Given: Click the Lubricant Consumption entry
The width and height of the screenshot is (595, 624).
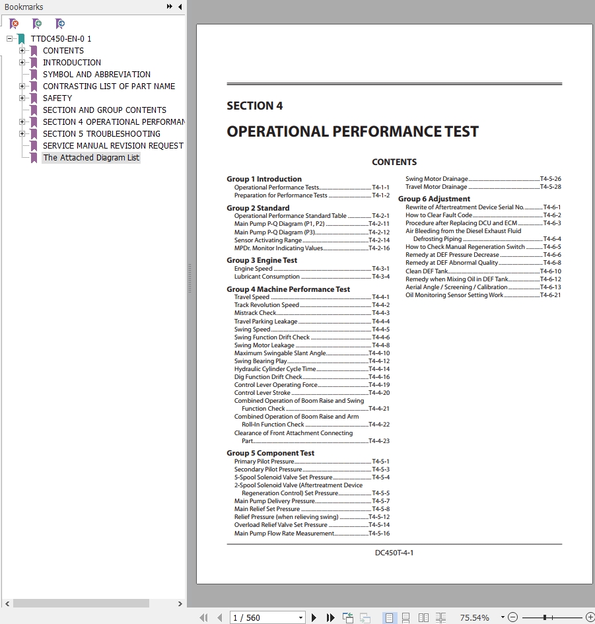Looking at the screenshot, I should click(312, 277).
